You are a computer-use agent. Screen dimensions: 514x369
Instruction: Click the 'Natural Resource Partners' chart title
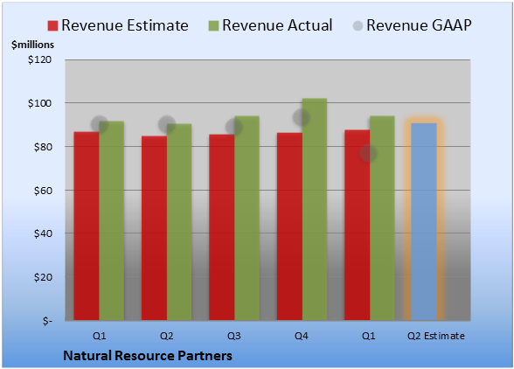(148, 356)
